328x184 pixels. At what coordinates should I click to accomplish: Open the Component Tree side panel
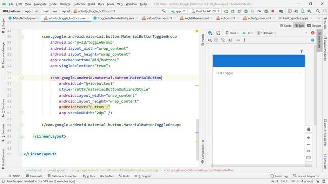(x=203, y=151)
